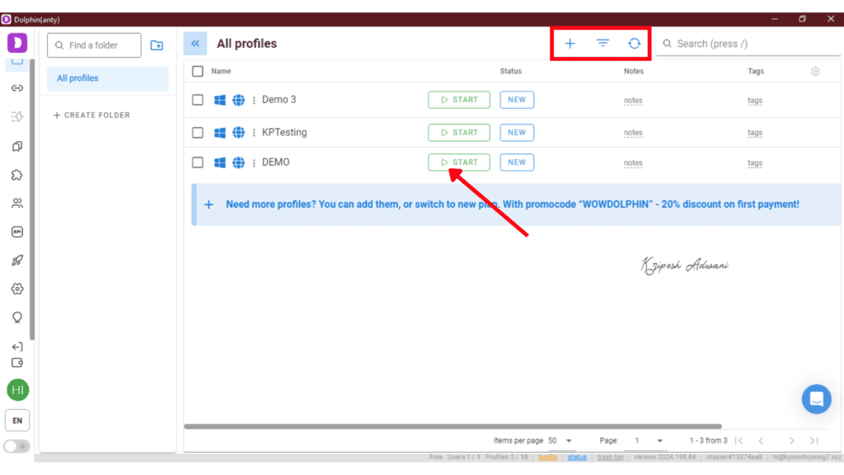Toggle dark mode switch at sidebar bottom
Viewport: 844px width, 475px height.
point(16,445)
